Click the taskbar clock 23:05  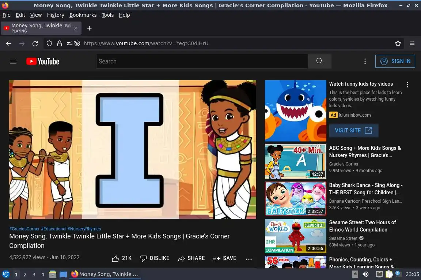412,274
